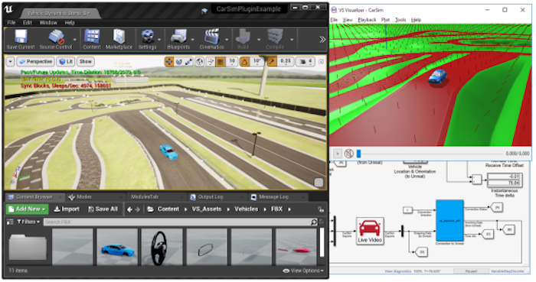Switch to the Content Browser tab
This screenshot has width=536, height=282.
34,196
